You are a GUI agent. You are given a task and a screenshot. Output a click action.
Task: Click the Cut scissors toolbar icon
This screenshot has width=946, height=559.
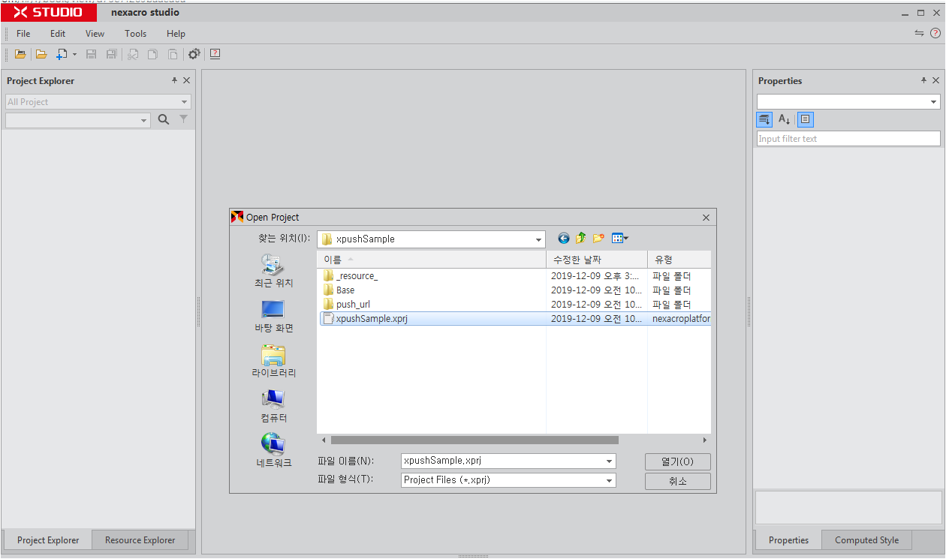click(133, 54)
